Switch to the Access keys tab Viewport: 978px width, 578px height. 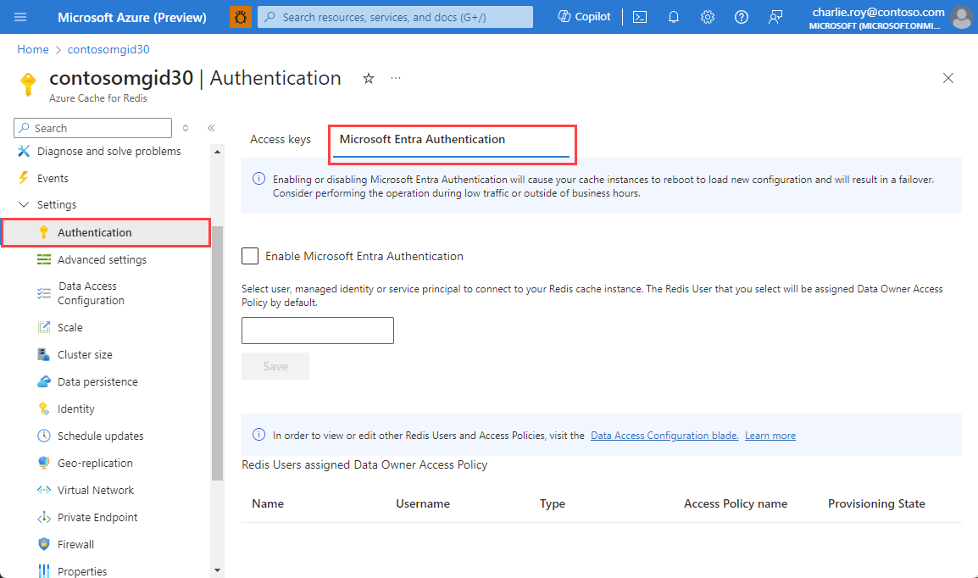(280, 139)
